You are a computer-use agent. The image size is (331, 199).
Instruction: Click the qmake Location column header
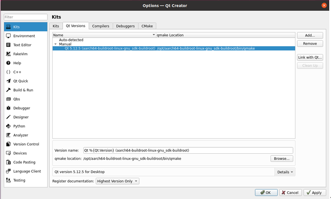click(226, 35)
